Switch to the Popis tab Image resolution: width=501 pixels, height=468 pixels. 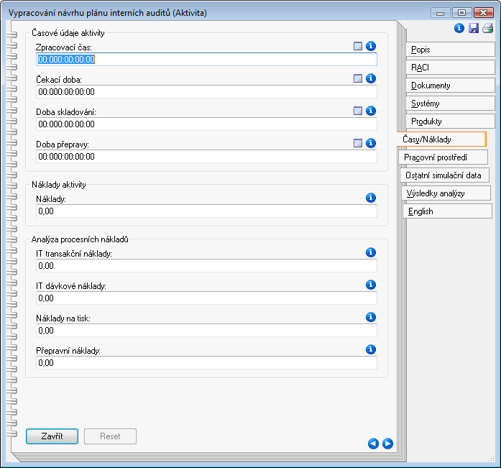pyautogui.click(x=450, y=50)
